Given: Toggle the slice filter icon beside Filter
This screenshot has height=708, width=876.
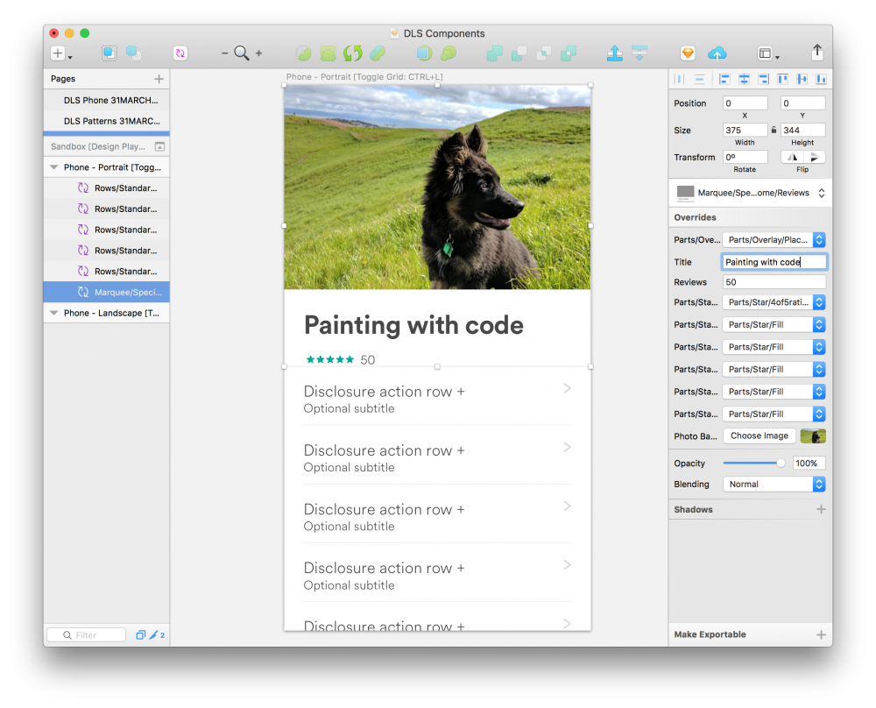Looking at the screenshot, I should [x=153, y=634].
